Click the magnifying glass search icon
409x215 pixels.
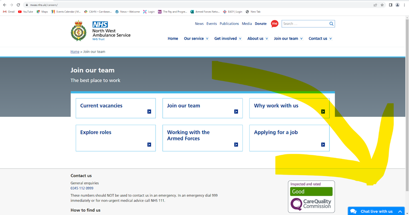[x=331, y=24]
